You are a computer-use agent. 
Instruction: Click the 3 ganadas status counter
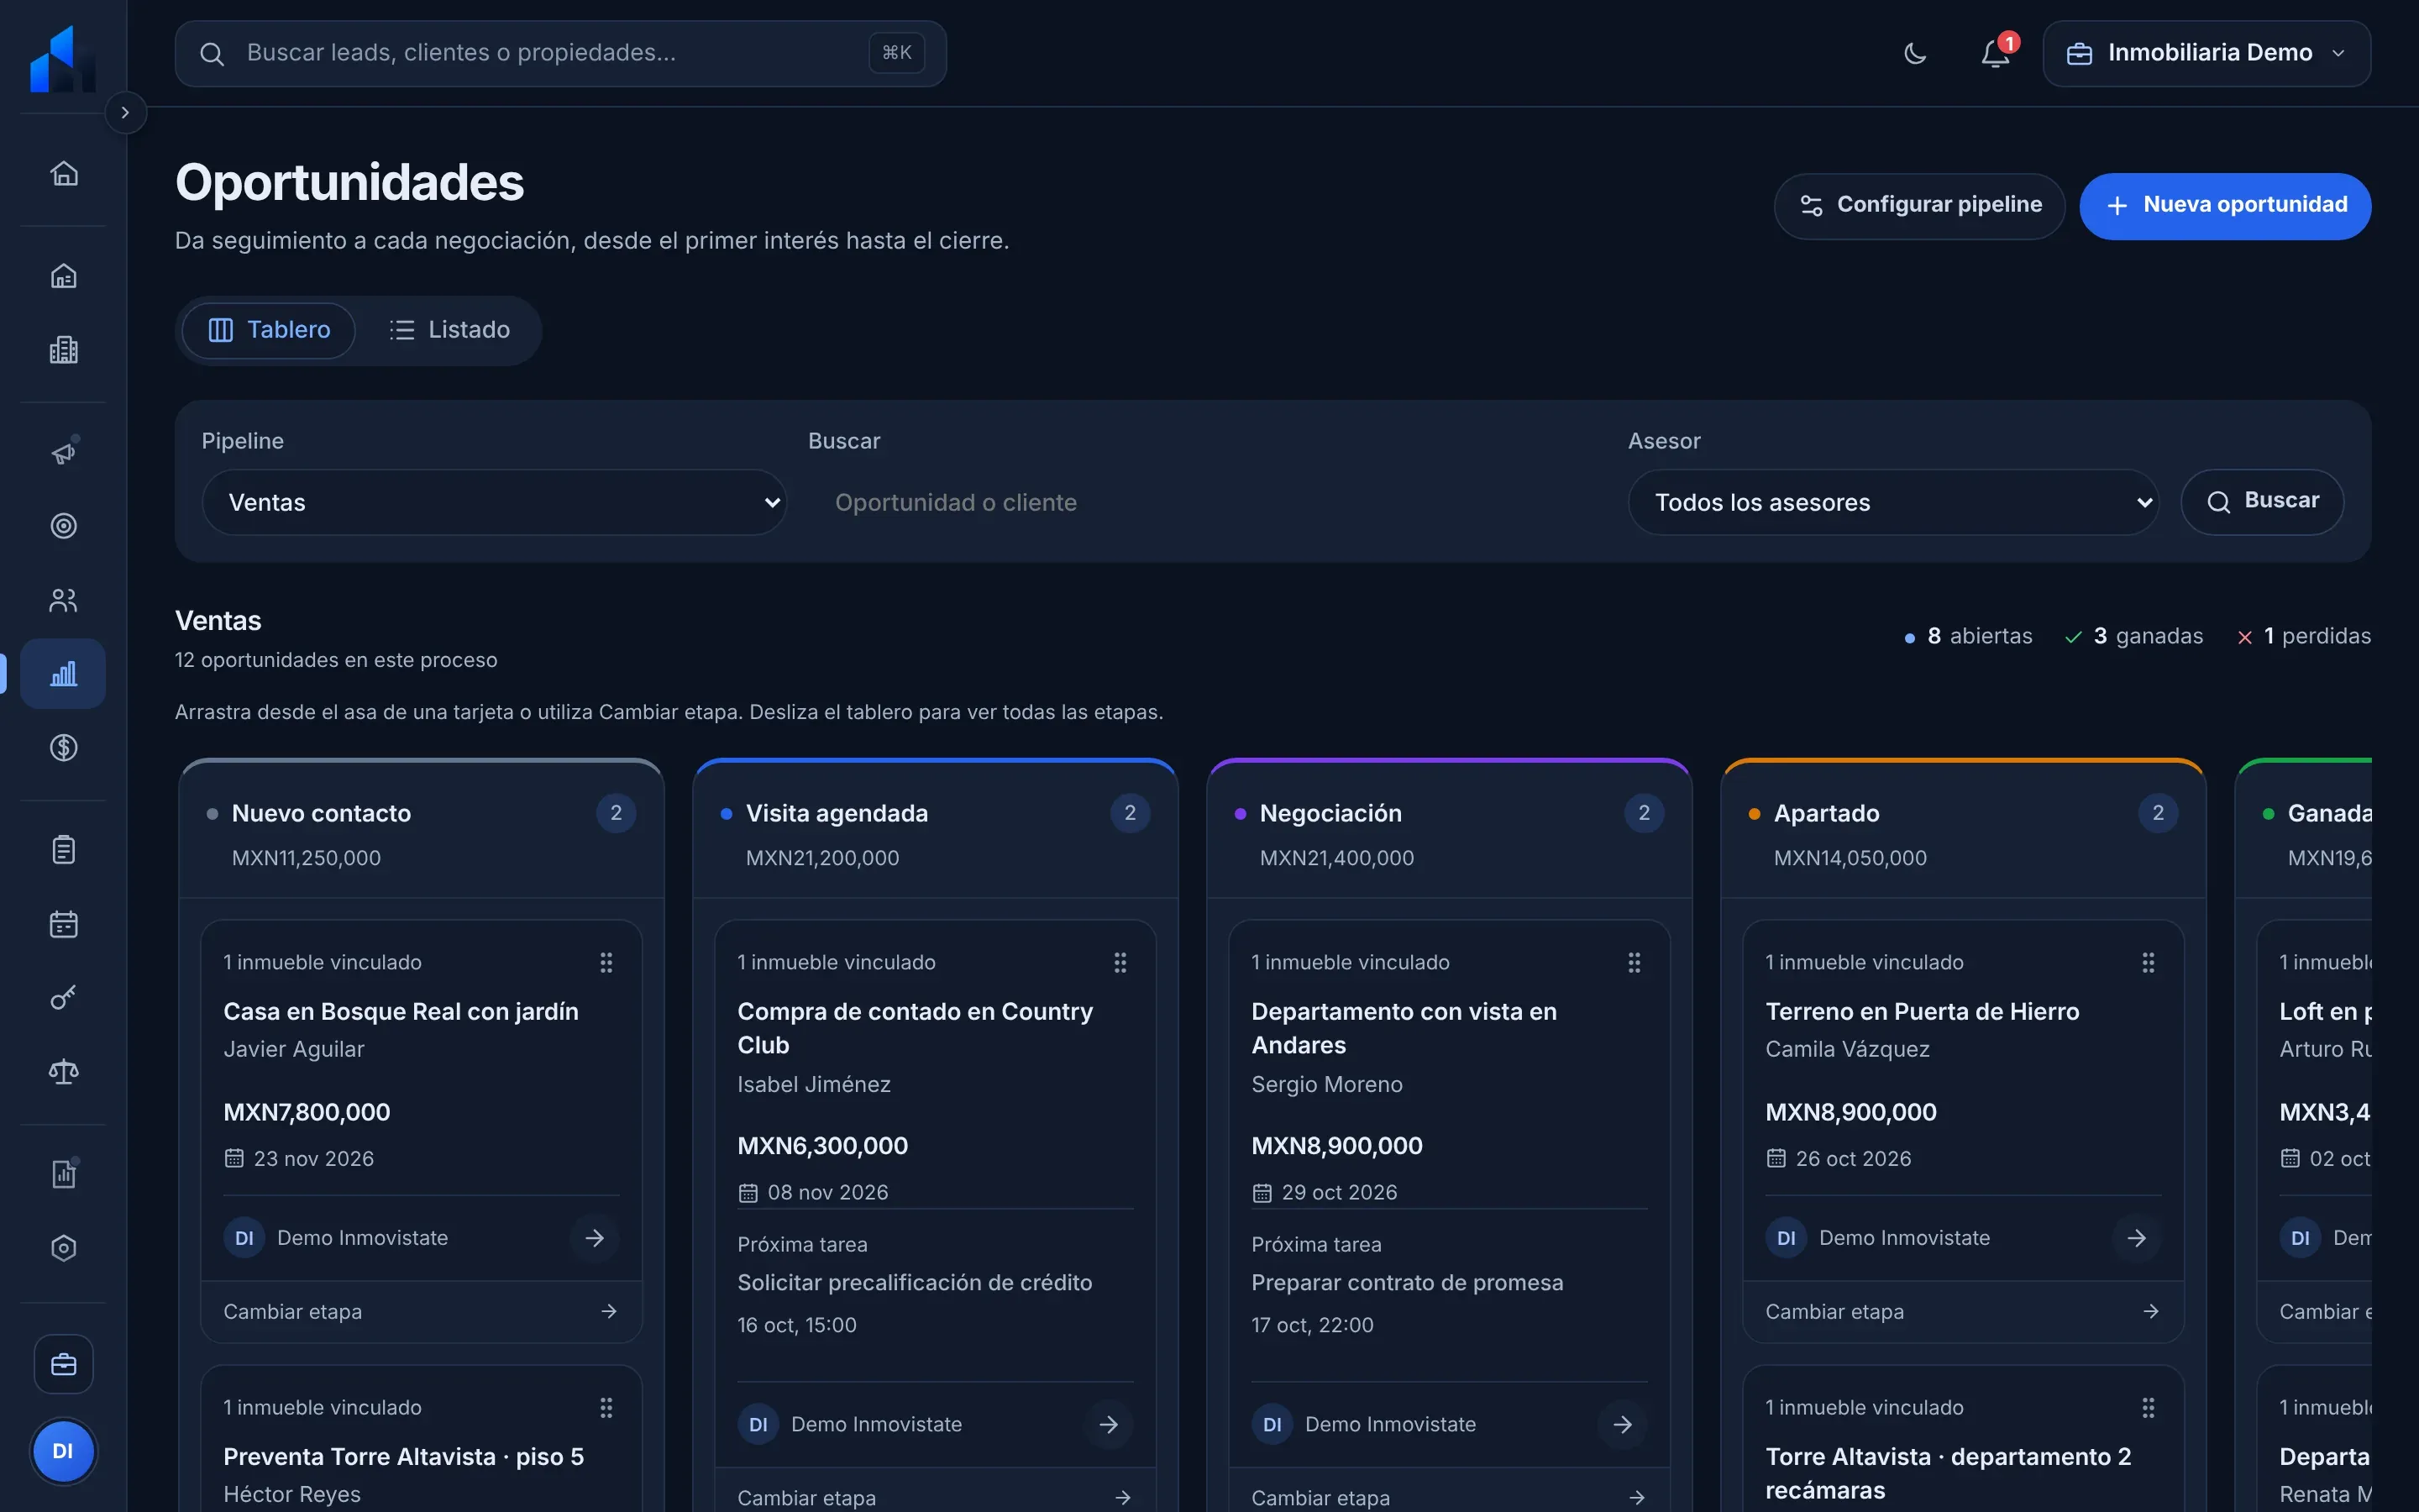coord(2133,636)
